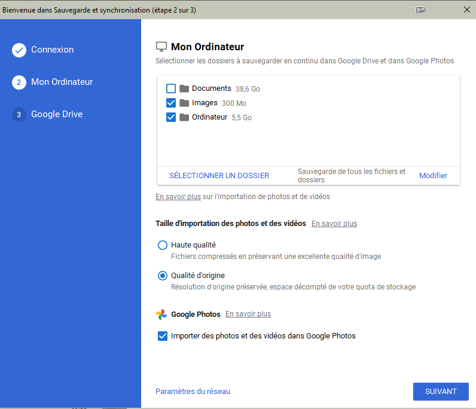This screenshot has height=409, width=476.
Task: Open En savoir plus about photo importation
Action: click(x=178, y=197)
